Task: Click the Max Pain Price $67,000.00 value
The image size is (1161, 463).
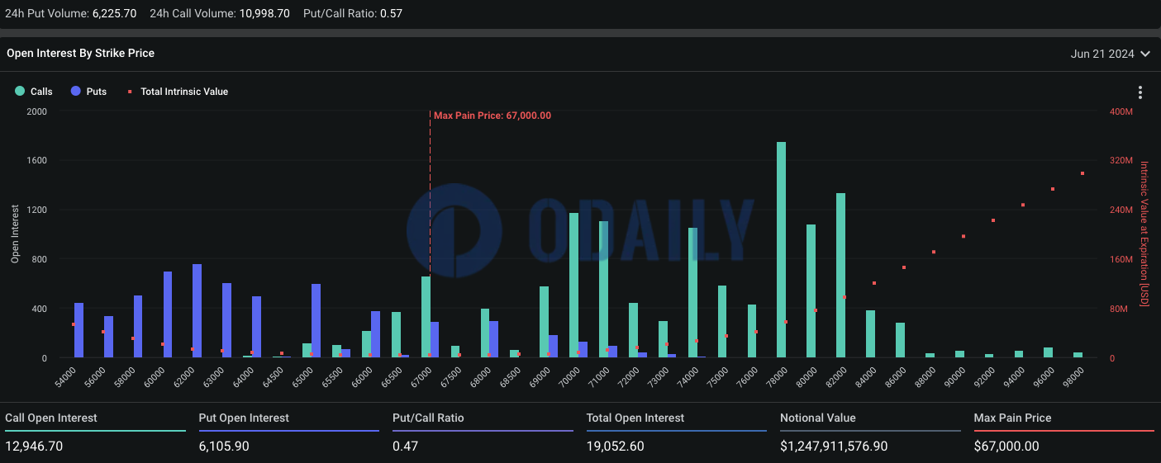Action: tap(1006, 446)
